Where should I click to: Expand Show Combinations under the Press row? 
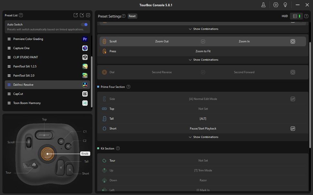pyautogui.click(x=203, y=60)
